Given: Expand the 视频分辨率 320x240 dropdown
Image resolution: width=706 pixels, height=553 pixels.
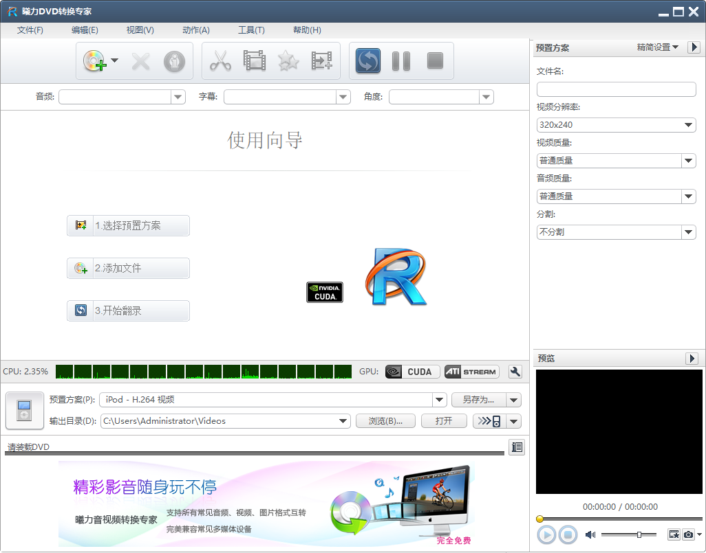Looking at the screenshot, I should click(688, 125).
